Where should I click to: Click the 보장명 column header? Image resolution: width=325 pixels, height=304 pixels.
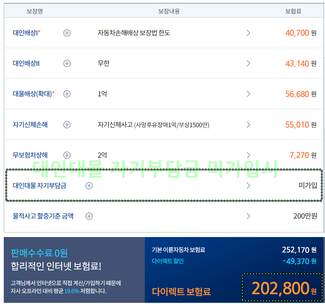(x=35, y=11)
